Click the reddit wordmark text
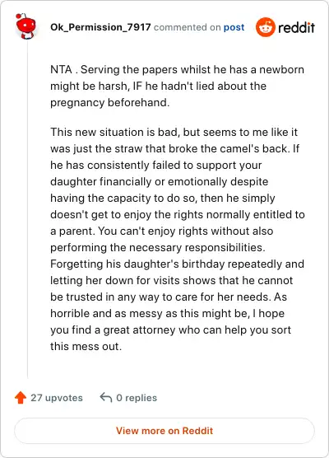 [x=296, y=27]
